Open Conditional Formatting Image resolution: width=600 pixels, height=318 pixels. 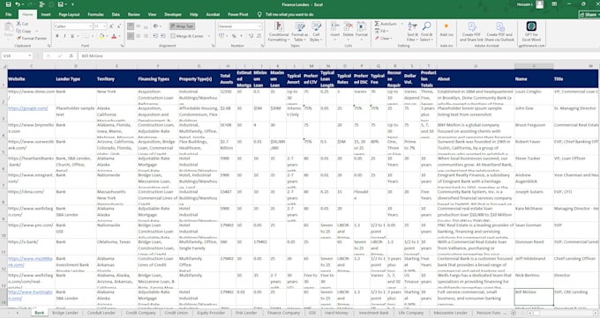click(279, 32)
